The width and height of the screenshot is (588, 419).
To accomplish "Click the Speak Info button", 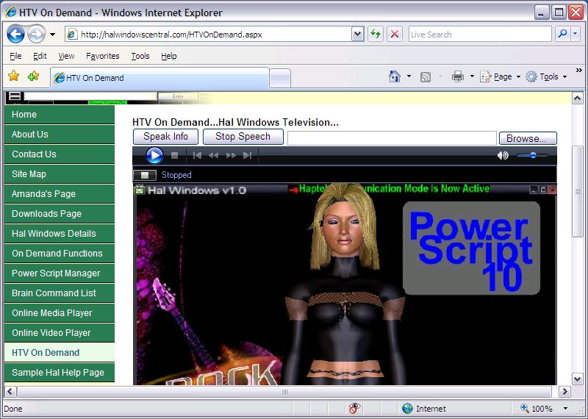I will coord(165,137).
